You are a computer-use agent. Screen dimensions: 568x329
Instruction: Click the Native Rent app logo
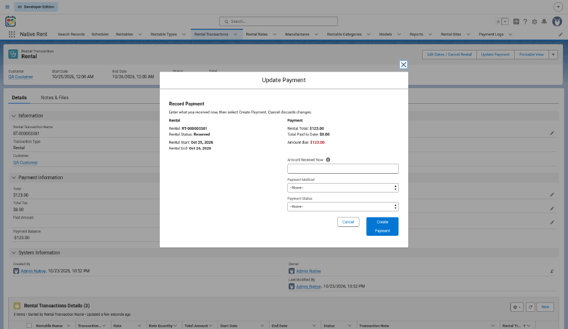click(11, 22)
